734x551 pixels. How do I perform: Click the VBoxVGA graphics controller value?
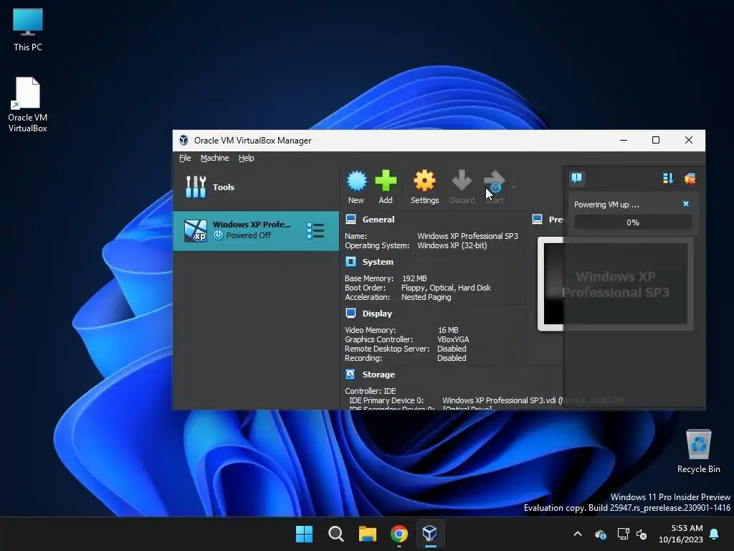pyautogui.click(x=453, y=339)
